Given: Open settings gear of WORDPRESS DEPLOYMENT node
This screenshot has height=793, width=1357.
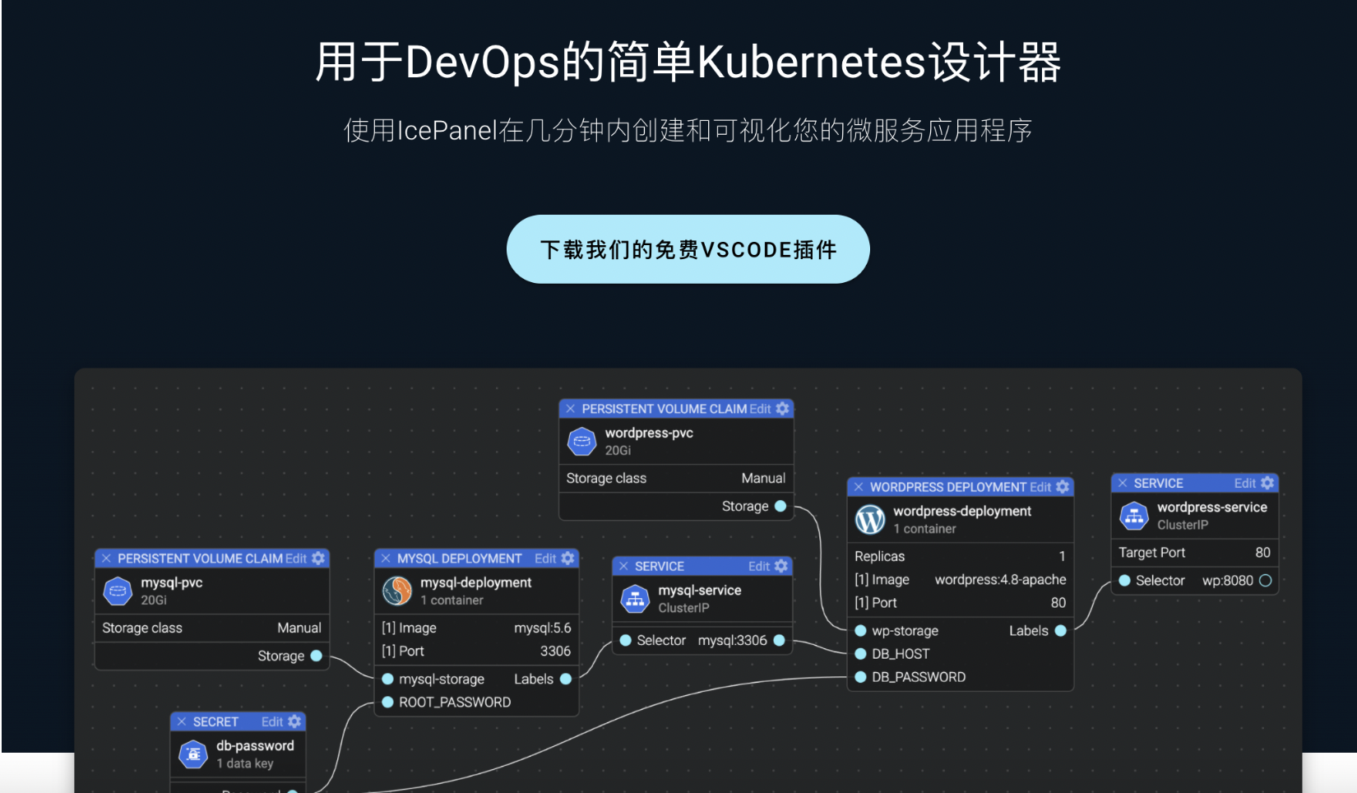Looking at the screenshot, I should [x=1063, y=487].
